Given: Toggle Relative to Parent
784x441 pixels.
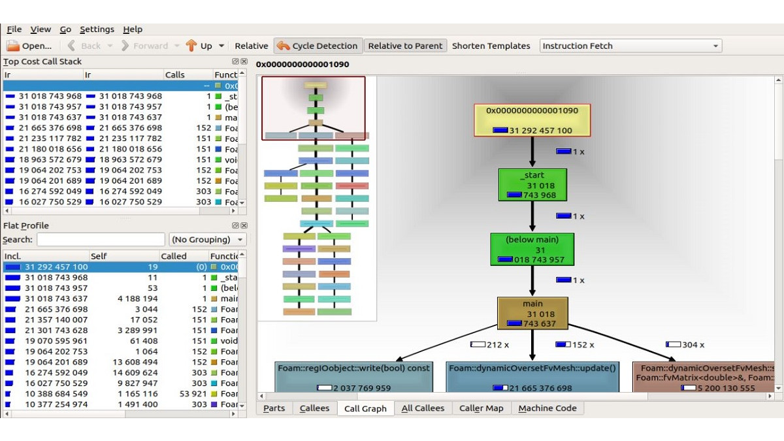Looking at the screenshot, I should 406,46.
